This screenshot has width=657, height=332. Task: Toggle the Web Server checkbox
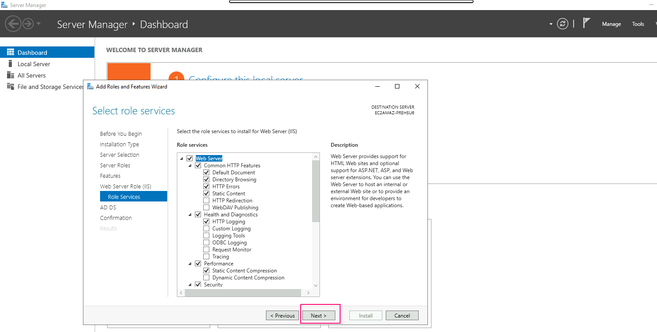tap(190, 158)
